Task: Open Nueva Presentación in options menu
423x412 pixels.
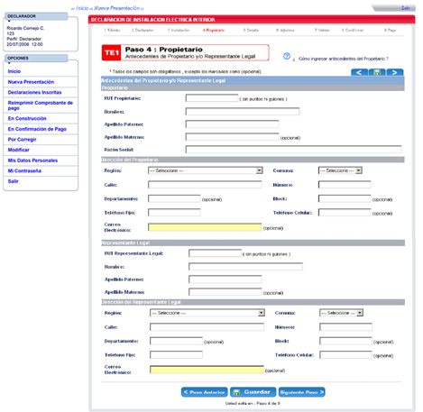Action: pyautogui.click(x=31, y=82)
